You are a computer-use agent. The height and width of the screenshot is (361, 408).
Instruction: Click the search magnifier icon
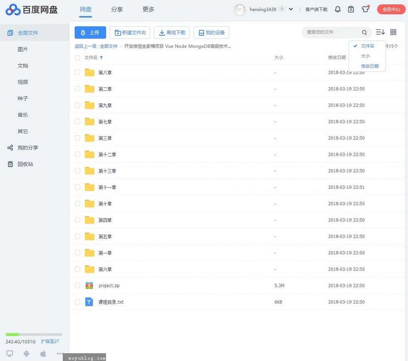click(x=364, y=32)
